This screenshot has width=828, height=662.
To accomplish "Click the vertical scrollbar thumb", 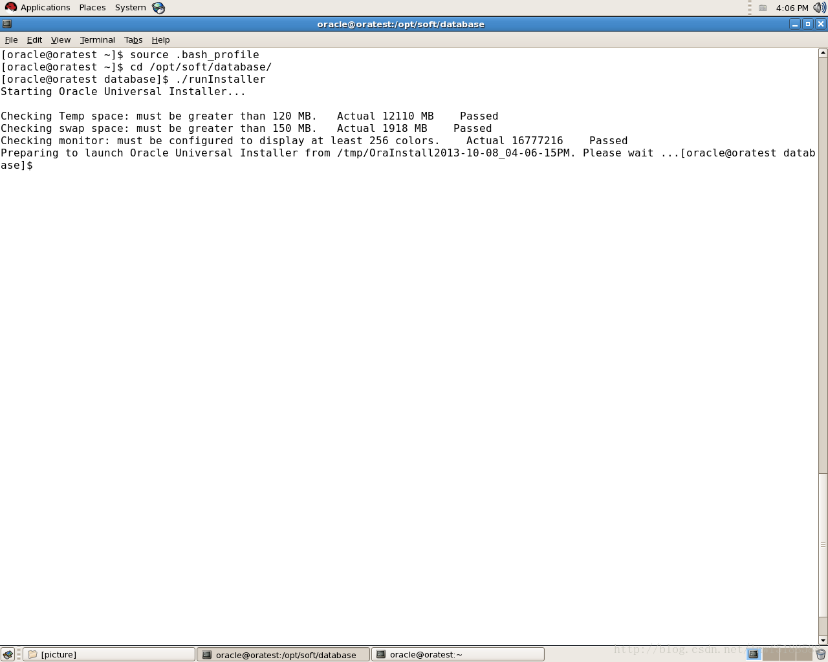I will [823, 545].
